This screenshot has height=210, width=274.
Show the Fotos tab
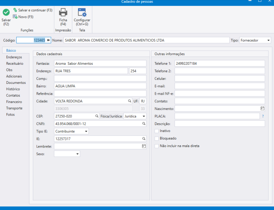pos(10,115)
